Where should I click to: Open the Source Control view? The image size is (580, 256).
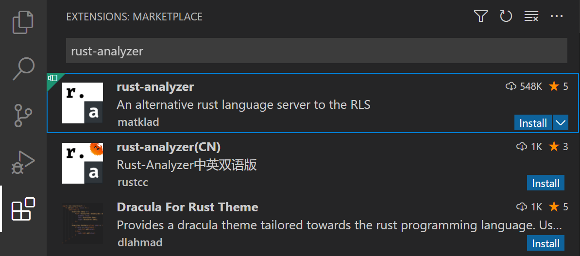tap(23, 115)
